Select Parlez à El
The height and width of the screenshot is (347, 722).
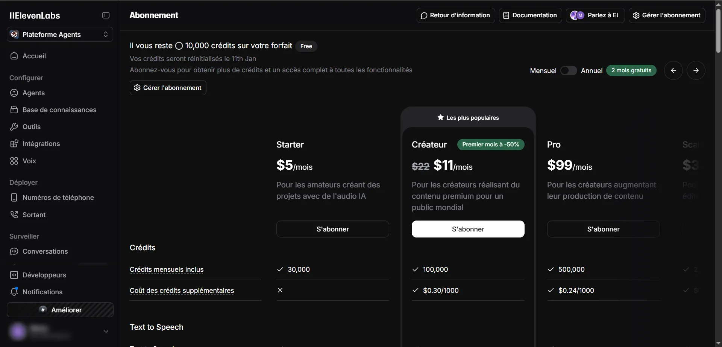click(x=595, y=15)
